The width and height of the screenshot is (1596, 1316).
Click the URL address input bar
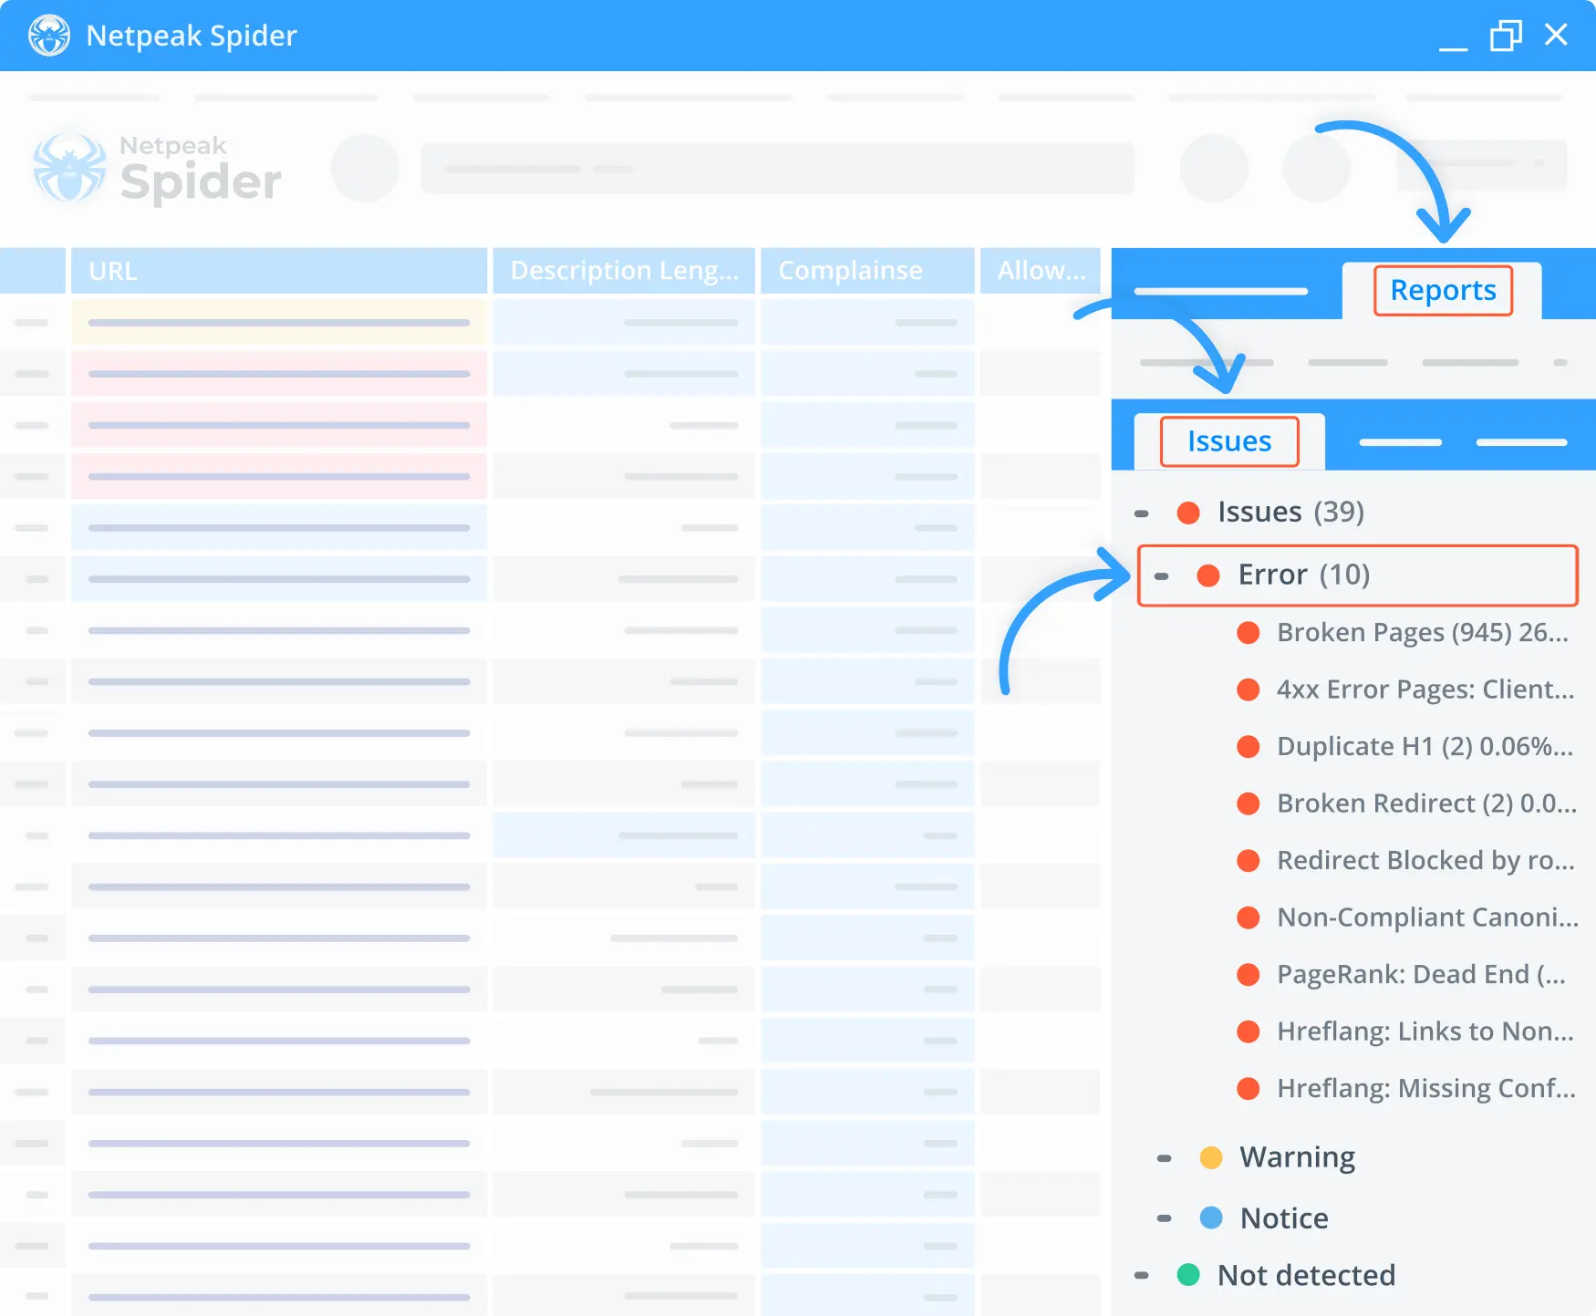click(777, 168)
